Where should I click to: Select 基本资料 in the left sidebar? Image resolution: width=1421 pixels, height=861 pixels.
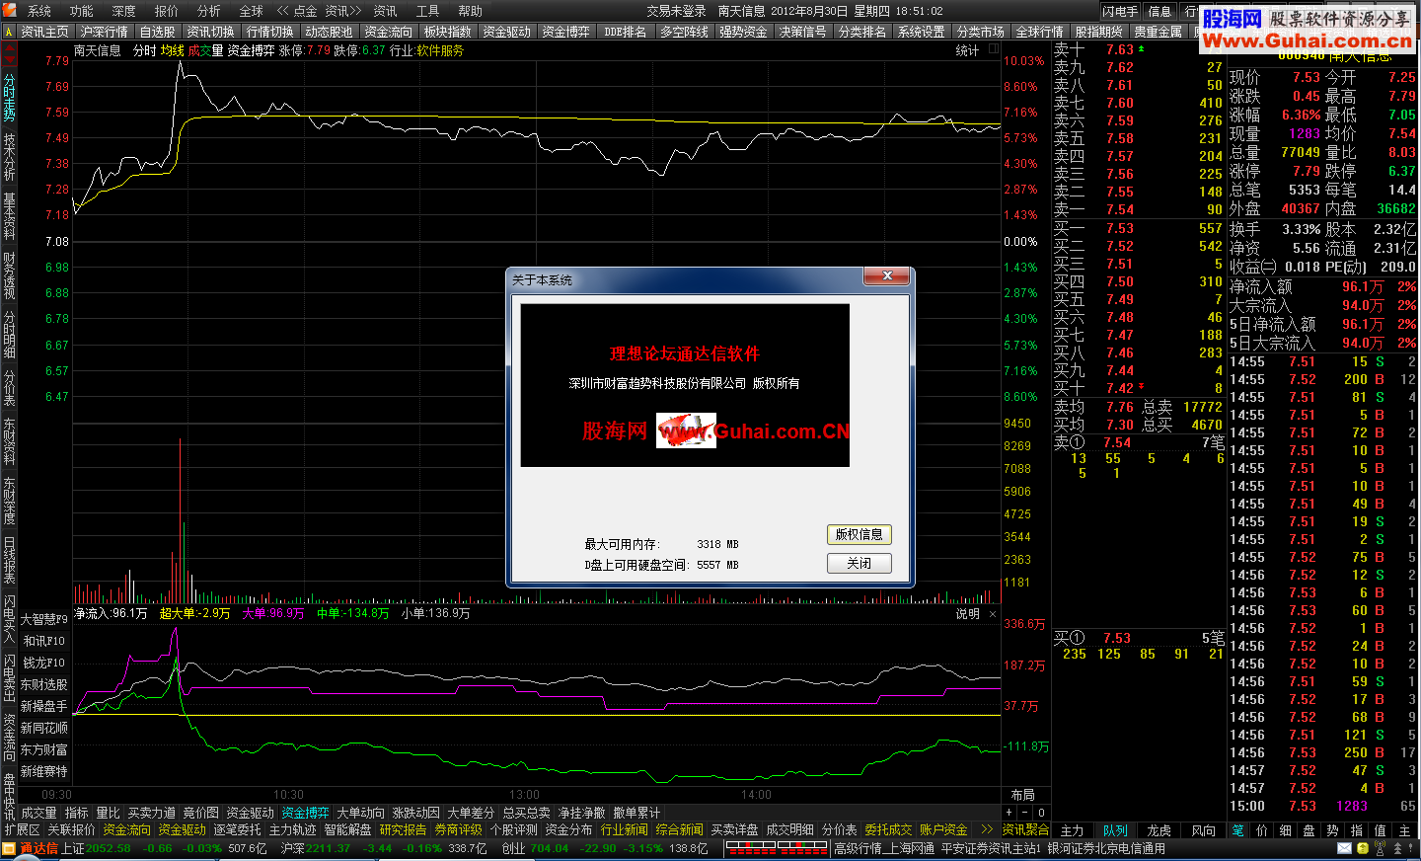(x=9, y=216)
